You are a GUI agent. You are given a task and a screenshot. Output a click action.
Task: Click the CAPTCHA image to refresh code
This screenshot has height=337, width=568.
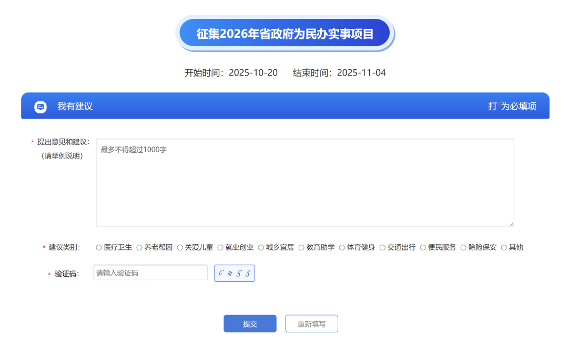point(234,273)
